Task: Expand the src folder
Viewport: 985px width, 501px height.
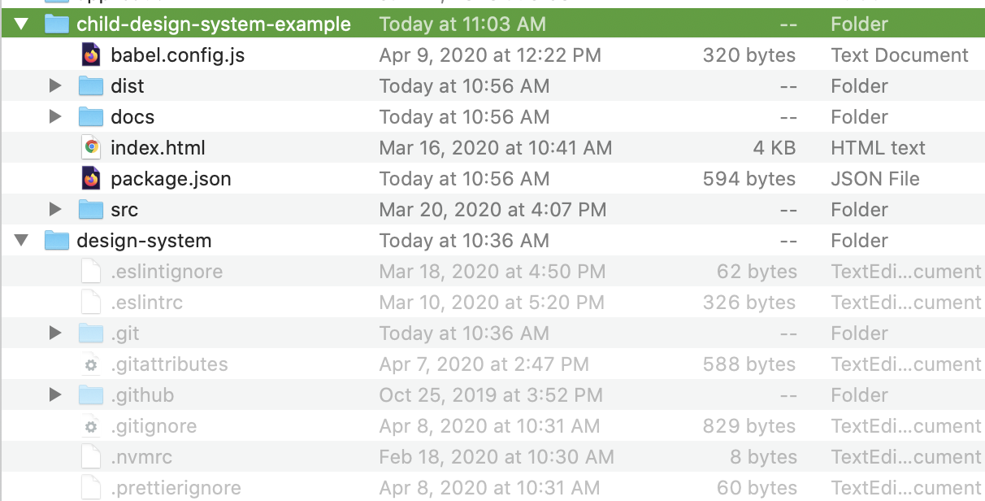Action: tap(55, 210)
